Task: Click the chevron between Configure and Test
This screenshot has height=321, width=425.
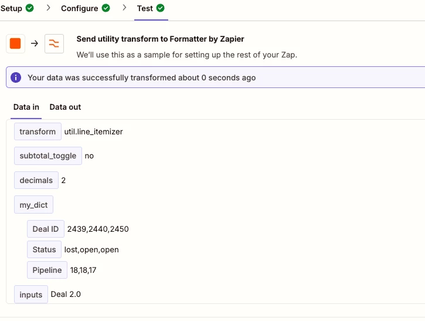Action: [124, 8]
